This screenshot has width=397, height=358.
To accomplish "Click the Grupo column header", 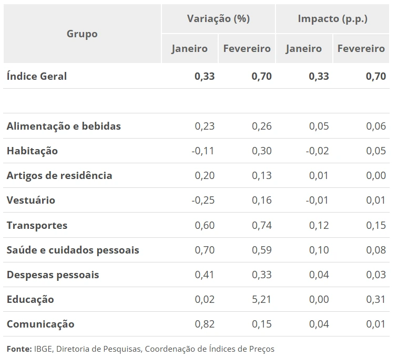I will pos(82,34).
